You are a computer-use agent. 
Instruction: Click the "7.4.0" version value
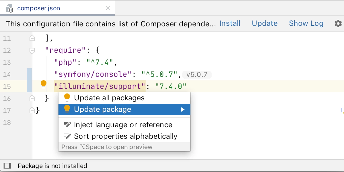pyautogui.click(x=171, y=86)
